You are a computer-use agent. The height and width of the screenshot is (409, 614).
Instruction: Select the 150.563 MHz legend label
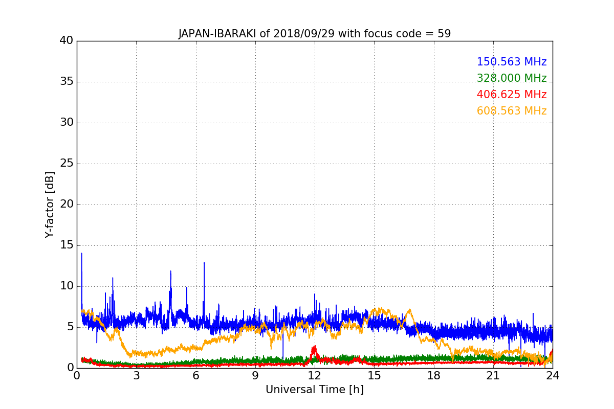tap(512, 62)
